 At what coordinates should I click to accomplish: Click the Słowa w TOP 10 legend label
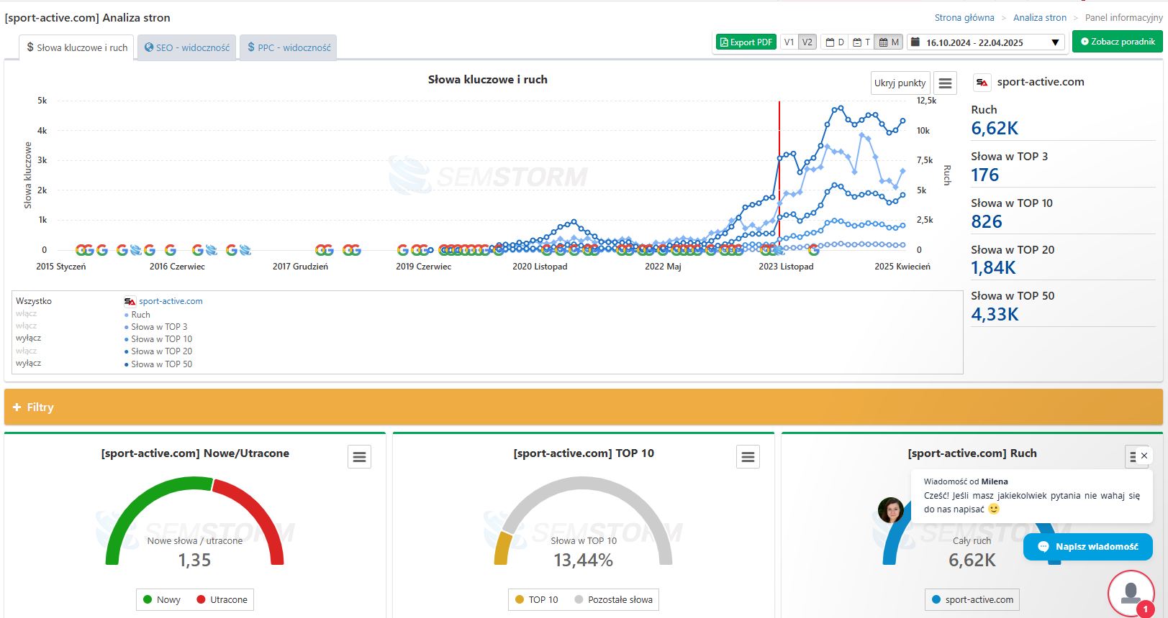(162, 339)
